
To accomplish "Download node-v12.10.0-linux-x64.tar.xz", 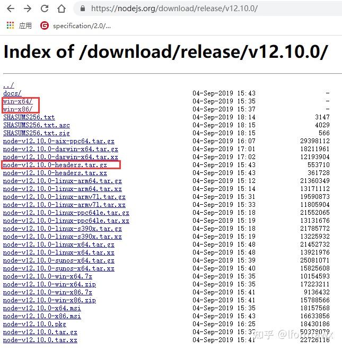I will 59,252.
